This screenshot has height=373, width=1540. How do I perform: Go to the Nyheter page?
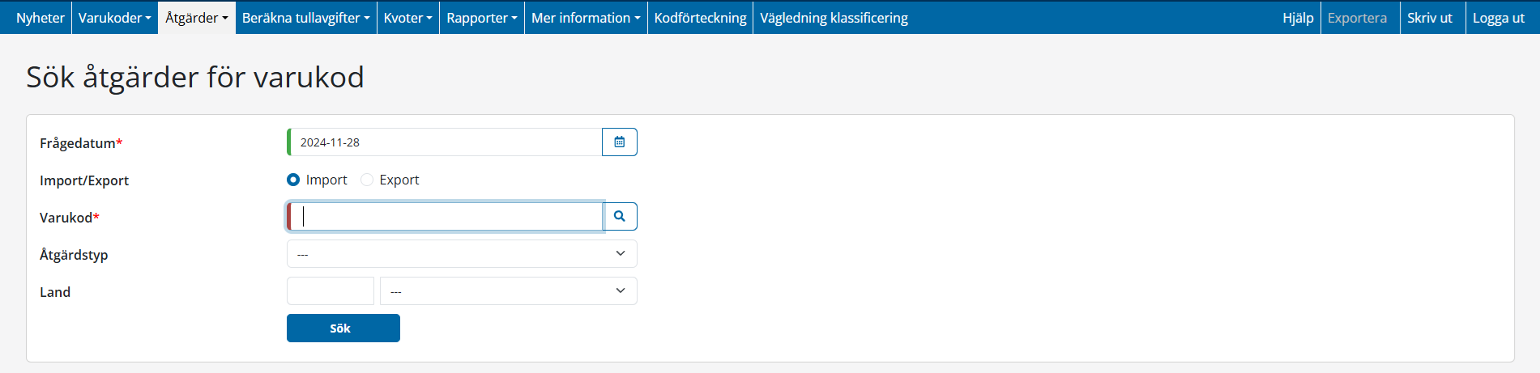coord(40,18)
